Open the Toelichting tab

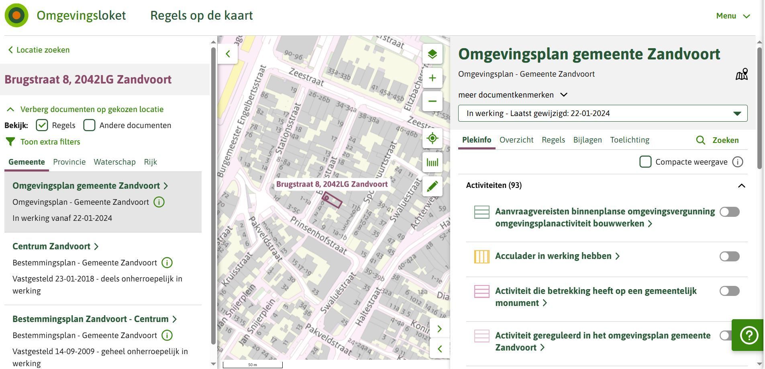pos(630,140)
